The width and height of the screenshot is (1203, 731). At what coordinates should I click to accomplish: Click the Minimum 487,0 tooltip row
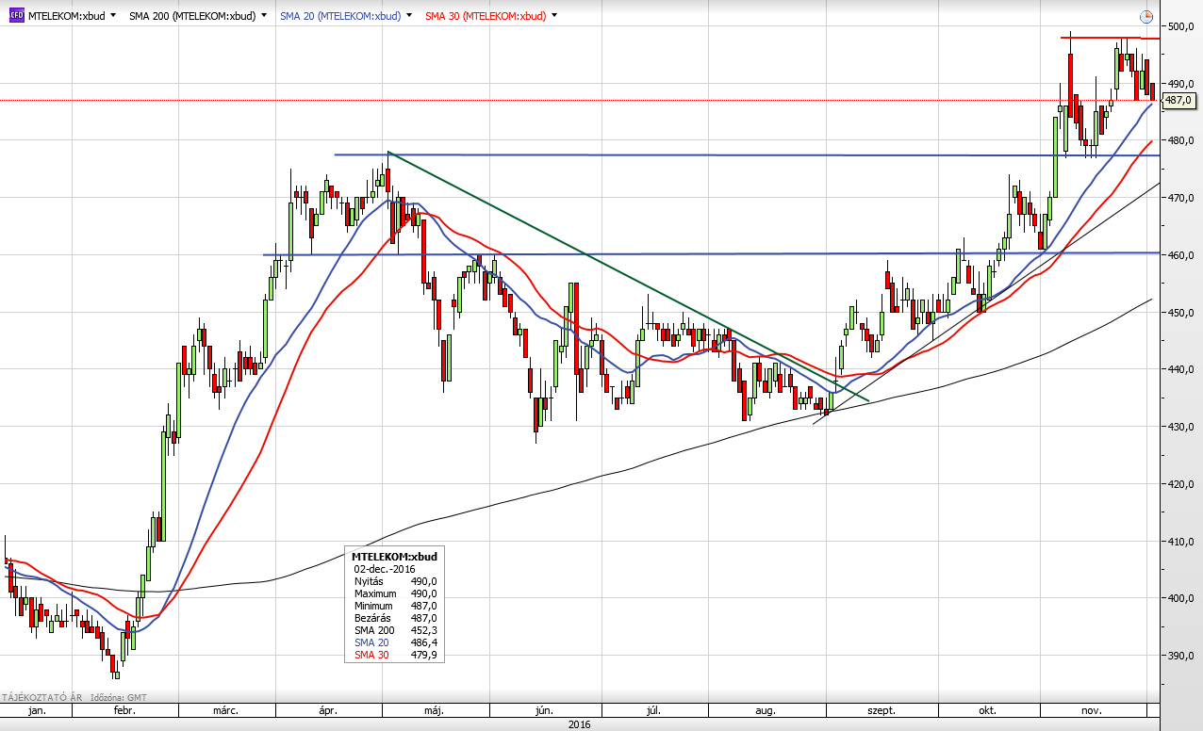(x=395, y=606)
